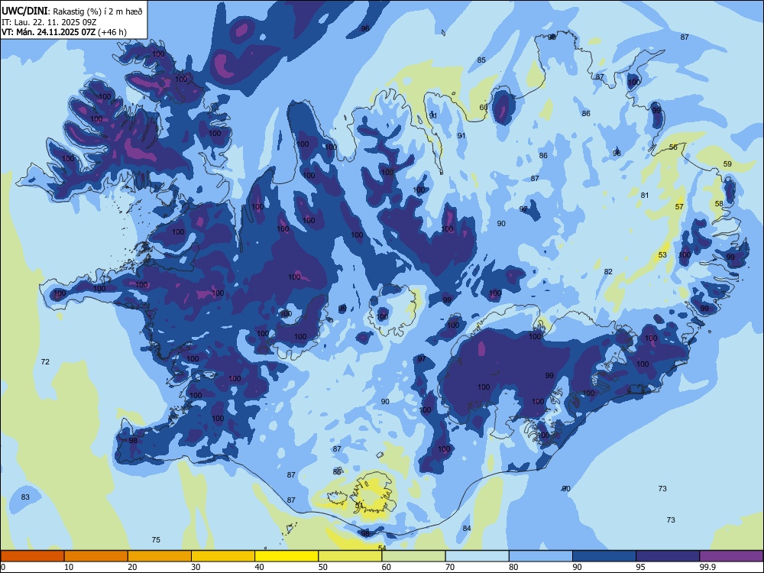This screenshot has width=764, height=573.
Task: Click the '59' humidity value on the map
Action: pyautogui.click(x=727, y=163)
